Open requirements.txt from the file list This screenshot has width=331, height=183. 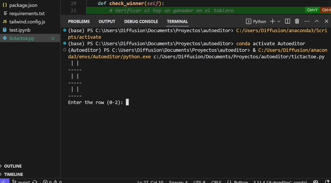click(27, 13)
